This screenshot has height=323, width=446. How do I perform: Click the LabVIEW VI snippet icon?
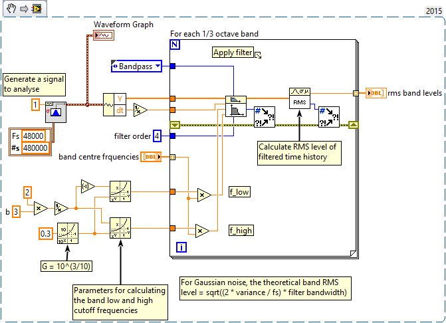pyautogui.click(x=37, y=9)
